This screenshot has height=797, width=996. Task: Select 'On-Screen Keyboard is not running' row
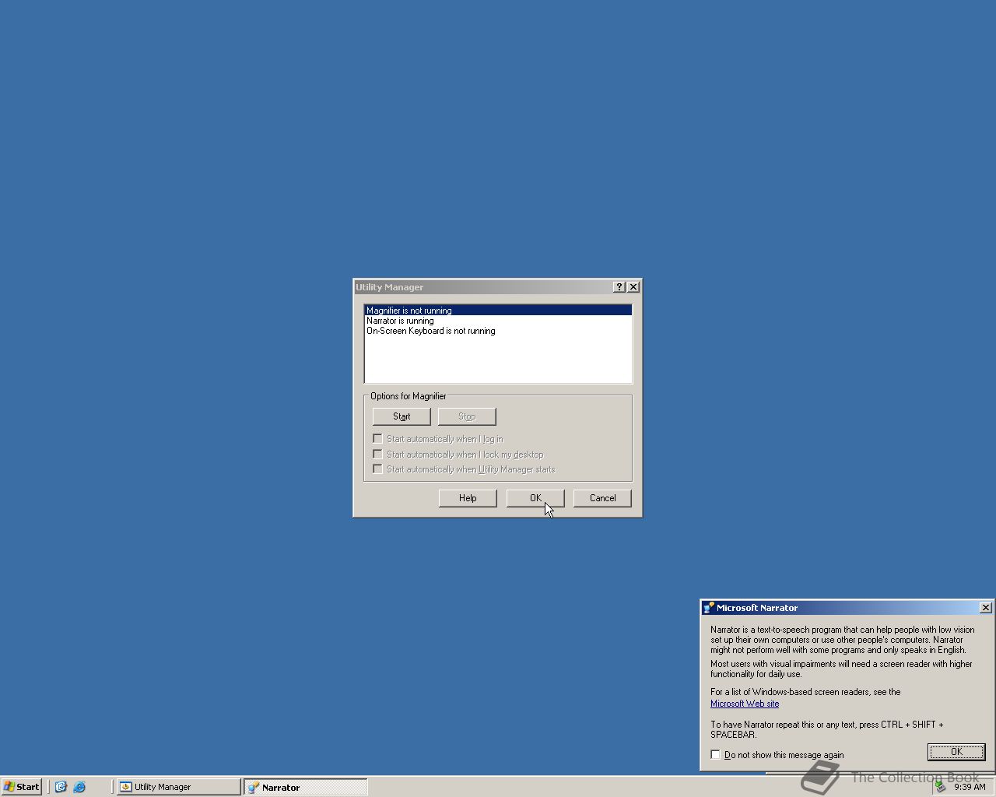point(498,331)
